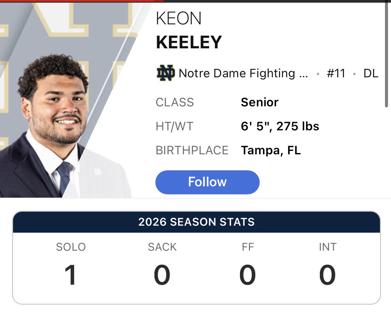Click the Tampa, FL birthplace value
391x312 pixels.
click(x=271, y=150)
